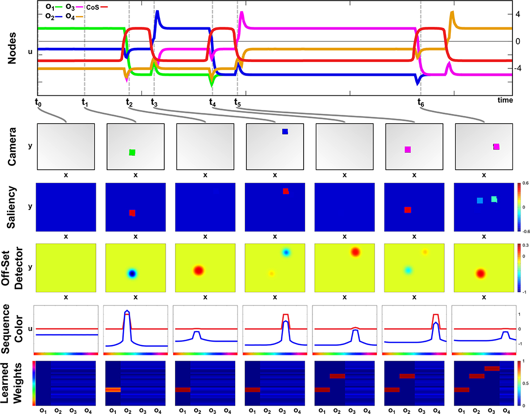Click the t4 time marker label
The image size is (530, 414).
tap(212, 102)
